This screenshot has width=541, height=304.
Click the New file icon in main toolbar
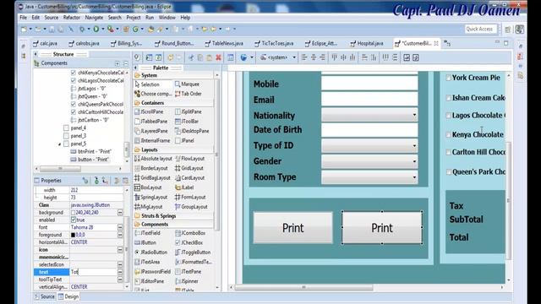[x=24, y=30]
